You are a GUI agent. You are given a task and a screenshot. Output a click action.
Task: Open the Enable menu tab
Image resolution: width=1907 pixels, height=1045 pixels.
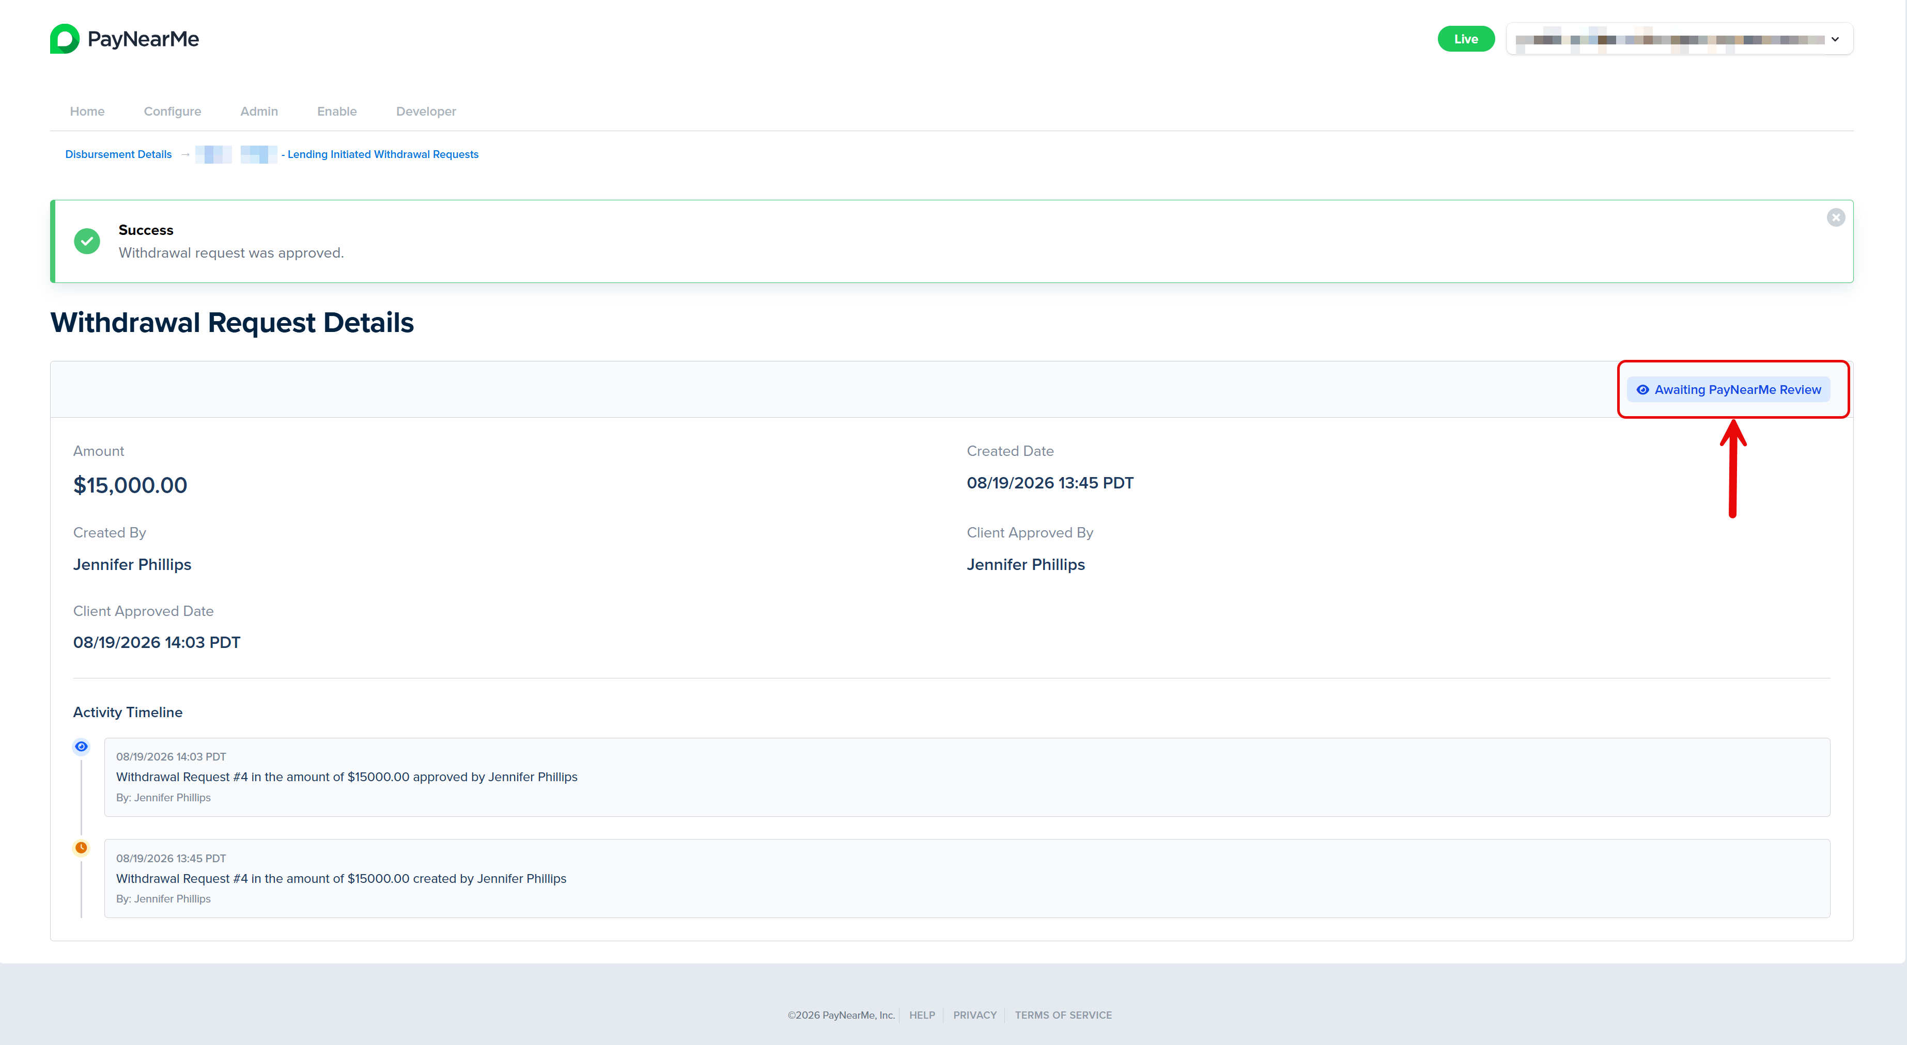click(x=337, y=111)
